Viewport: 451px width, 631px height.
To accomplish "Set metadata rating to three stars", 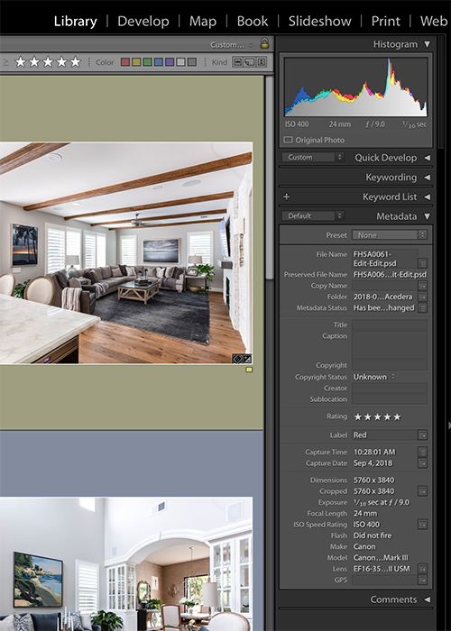I will click(x=377, y=416).
